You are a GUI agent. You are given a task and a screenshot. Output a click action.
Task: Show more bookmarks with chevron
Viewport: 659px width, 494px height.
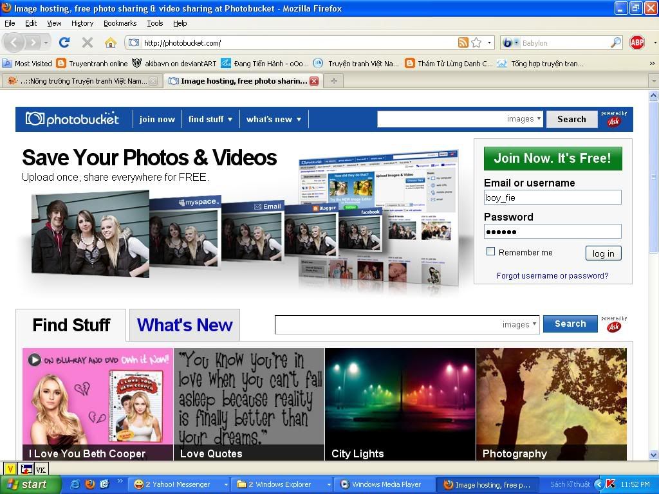coord(653,64)
